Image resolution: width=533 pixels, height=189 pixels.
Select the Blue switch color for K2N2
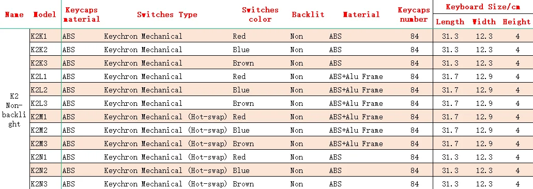coord(241,170)
